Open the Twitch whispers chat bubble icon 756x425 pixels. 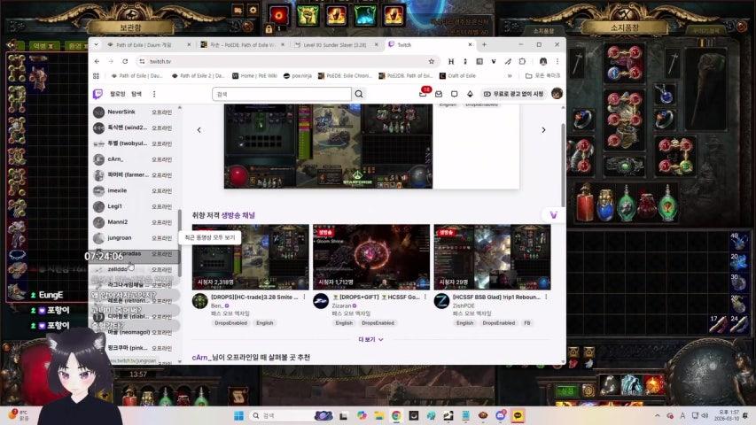coord(454,94)
